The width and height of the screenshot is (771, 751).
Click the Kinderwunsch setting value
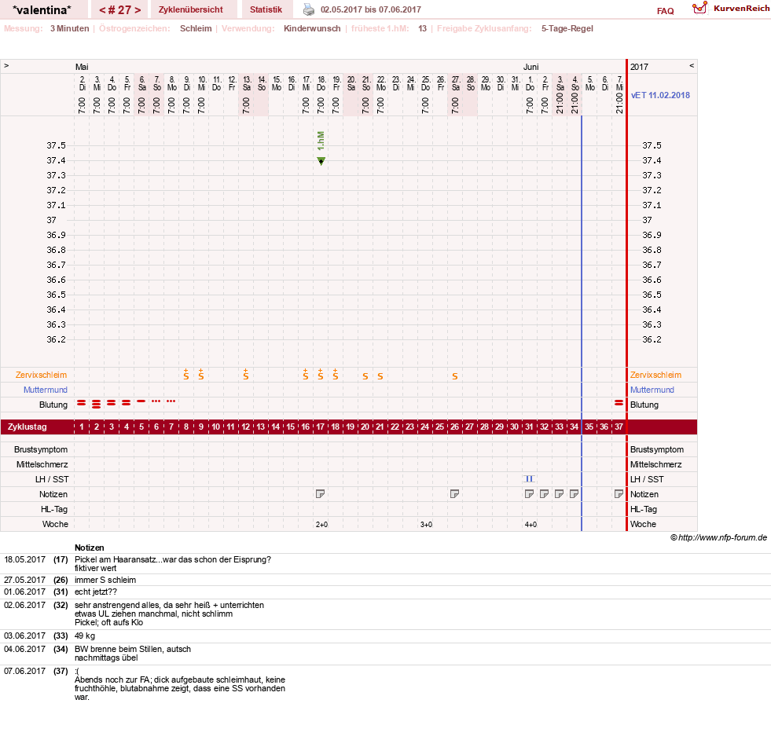pyautogui.click(x=312, y=28)
